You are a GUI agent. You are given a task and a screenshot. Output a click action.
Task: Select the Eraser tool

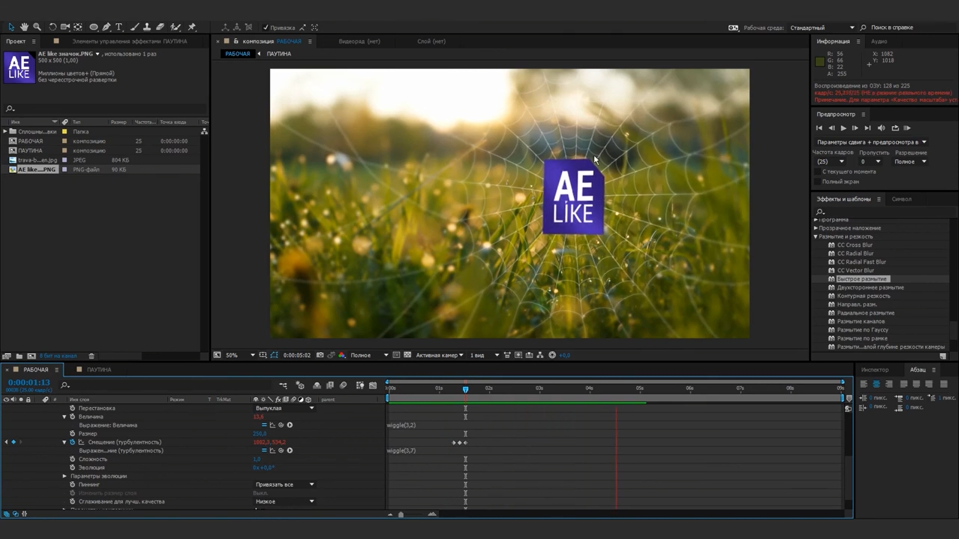tap(160, 27)
